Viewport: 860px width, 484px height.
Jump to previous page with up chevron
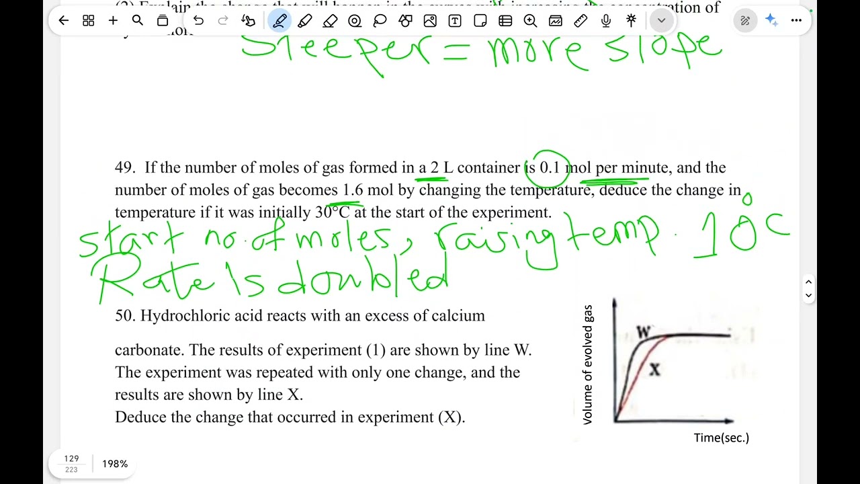coord(809,282)
